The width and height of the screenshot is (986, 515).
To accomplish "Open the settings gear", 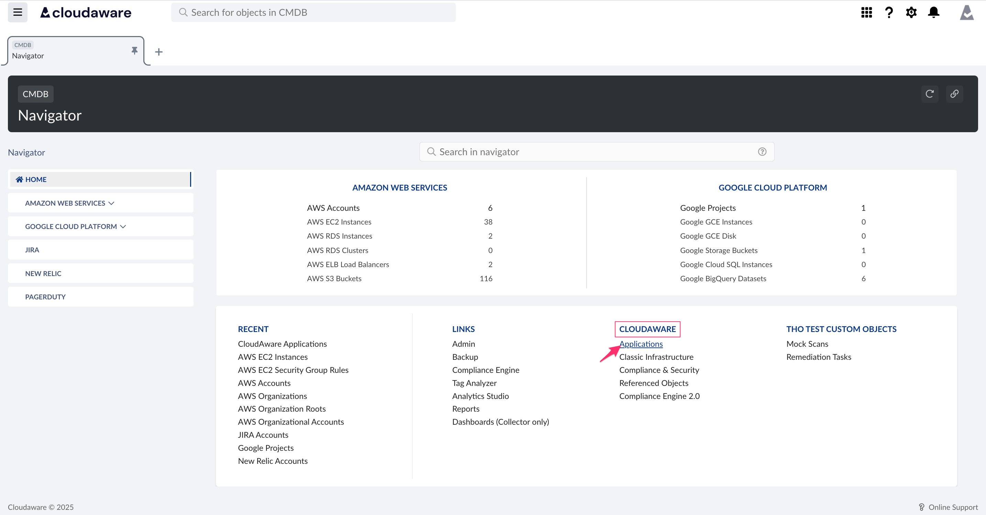I will [x=911, y=12].
